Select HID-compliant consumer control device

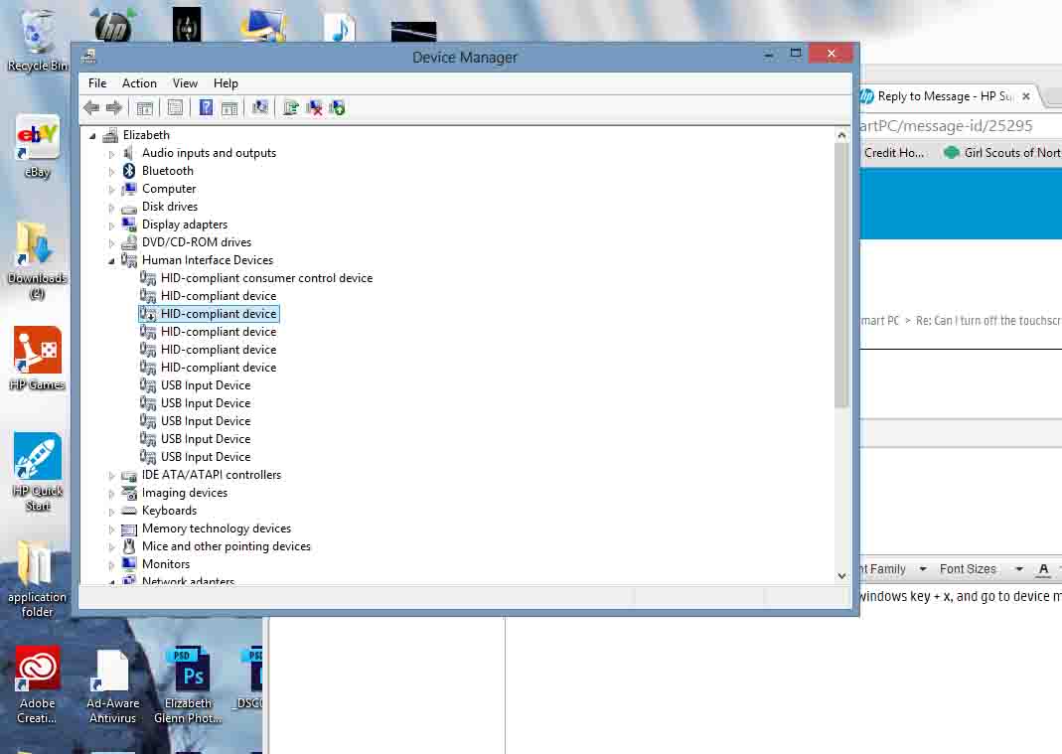(x=266, y=278)
